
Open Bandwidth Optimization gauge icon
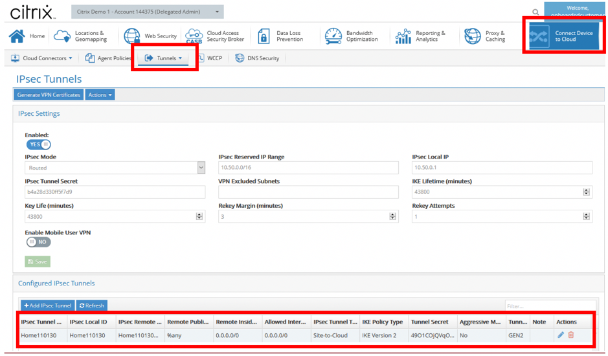333,36
